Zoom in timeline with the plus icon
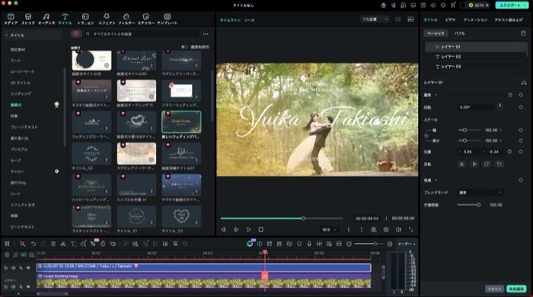The height and width of the screenshot is (297, 533). pyautogui.click(x=390, y=244)
